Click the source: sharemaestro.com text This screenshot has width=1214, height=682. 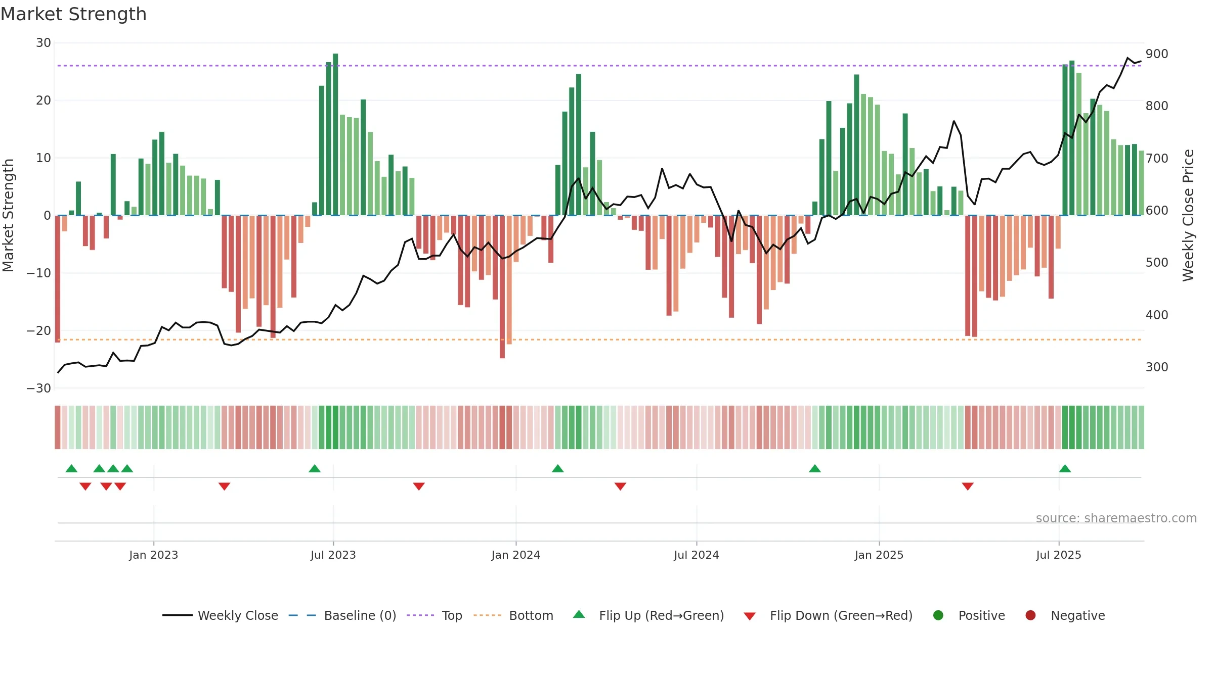tap(1116, 518)
